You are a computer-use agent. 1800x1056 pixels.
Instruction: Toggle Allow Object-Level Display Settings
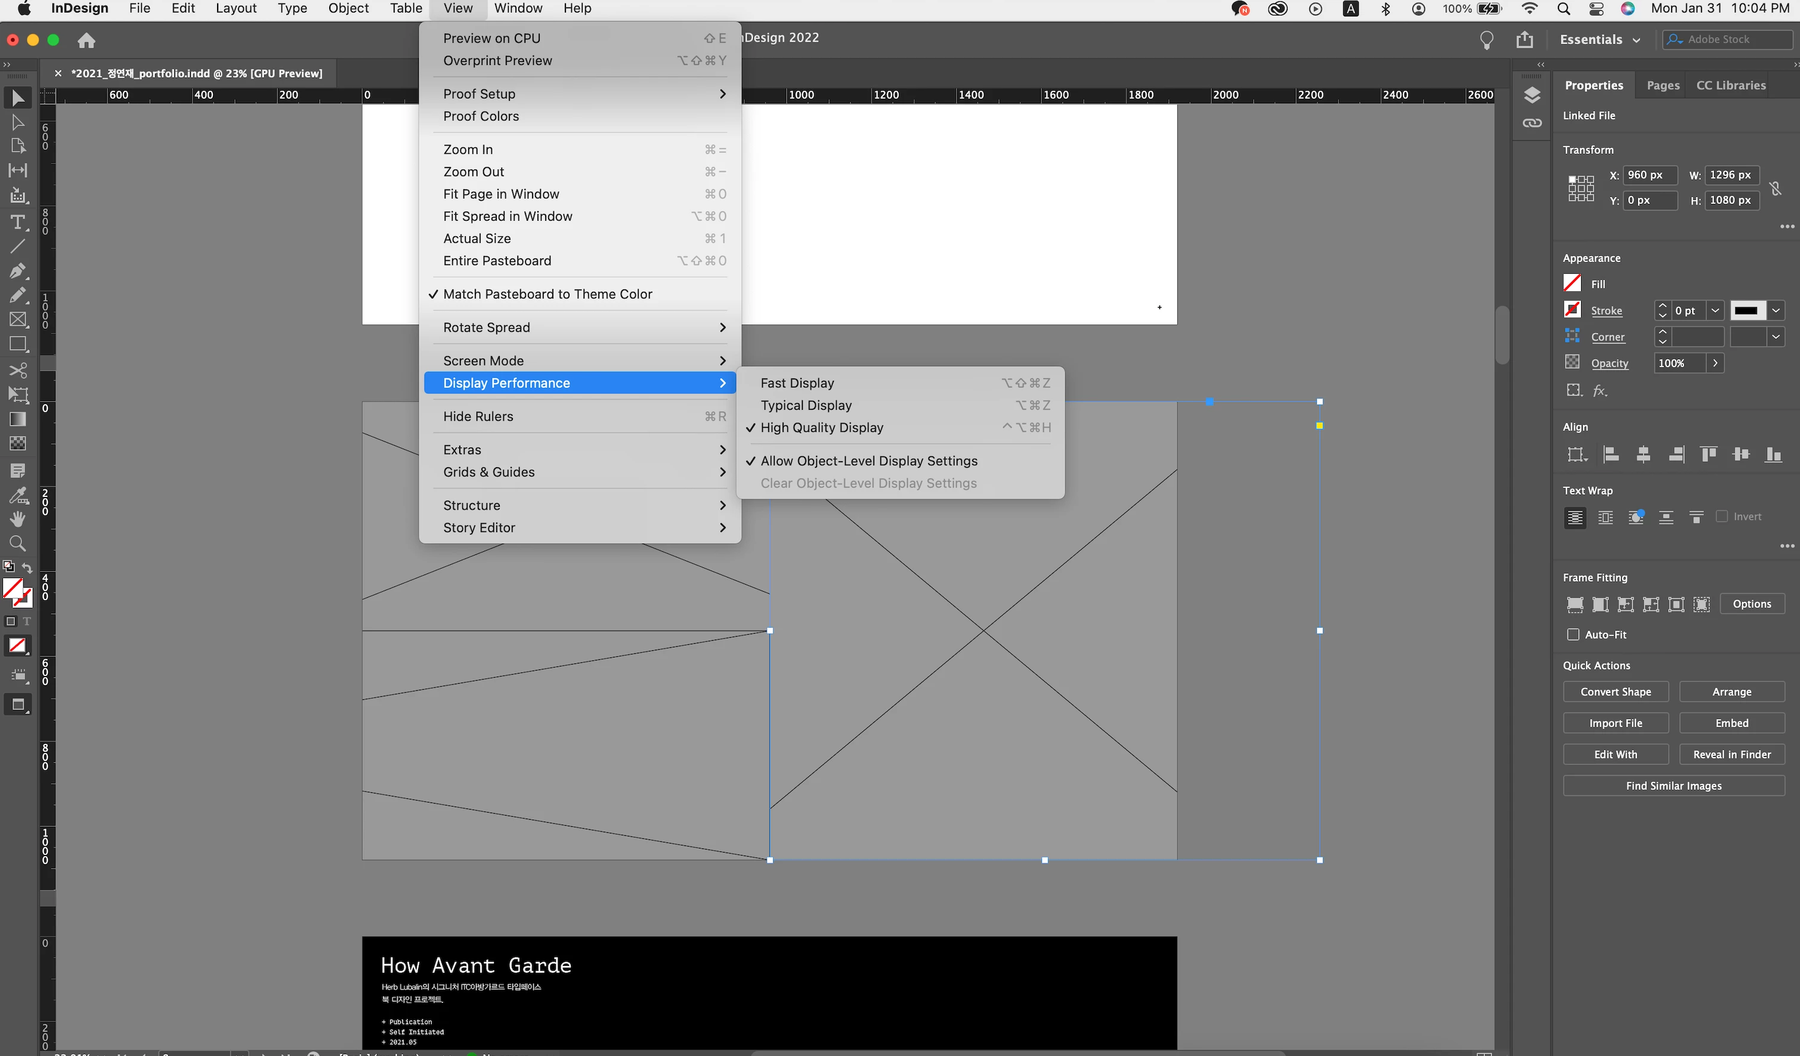coord(868,461)
